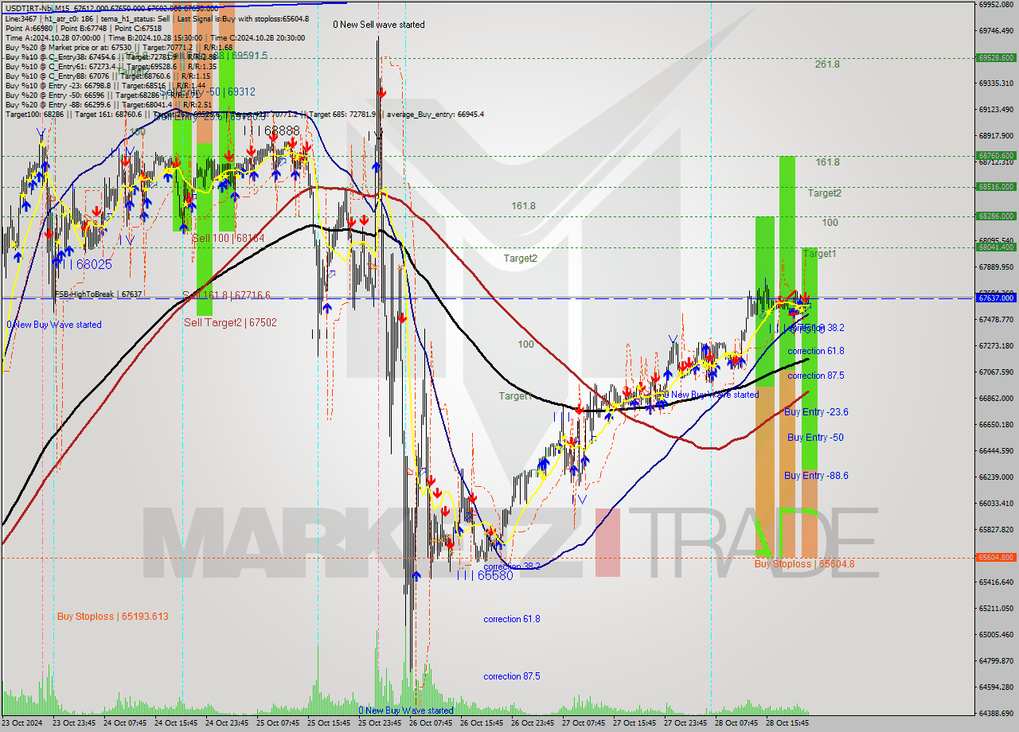Select the 'Sell Target2 | 67502' label
The height and width of the screenshot is (732, 1019).
coord(231,322)
